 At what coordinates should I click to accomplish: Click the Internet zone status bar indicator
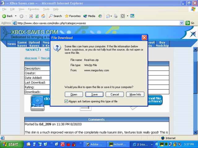coord(168,138)
